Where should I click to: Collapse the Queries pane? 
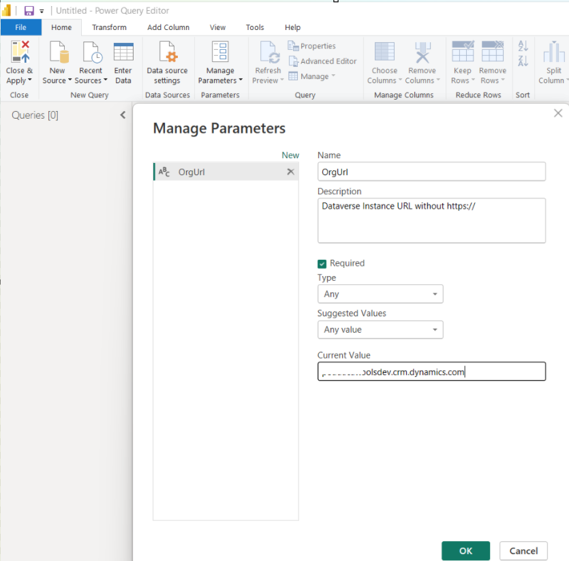(x=123, y=115)
